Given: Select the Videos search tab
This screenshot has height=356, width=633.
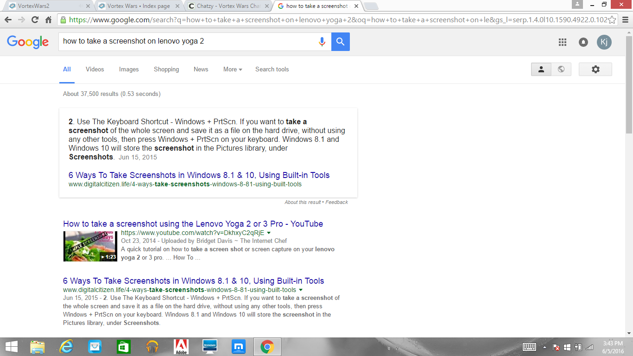Looking at the screenshot, I should [x=95, y=69].
